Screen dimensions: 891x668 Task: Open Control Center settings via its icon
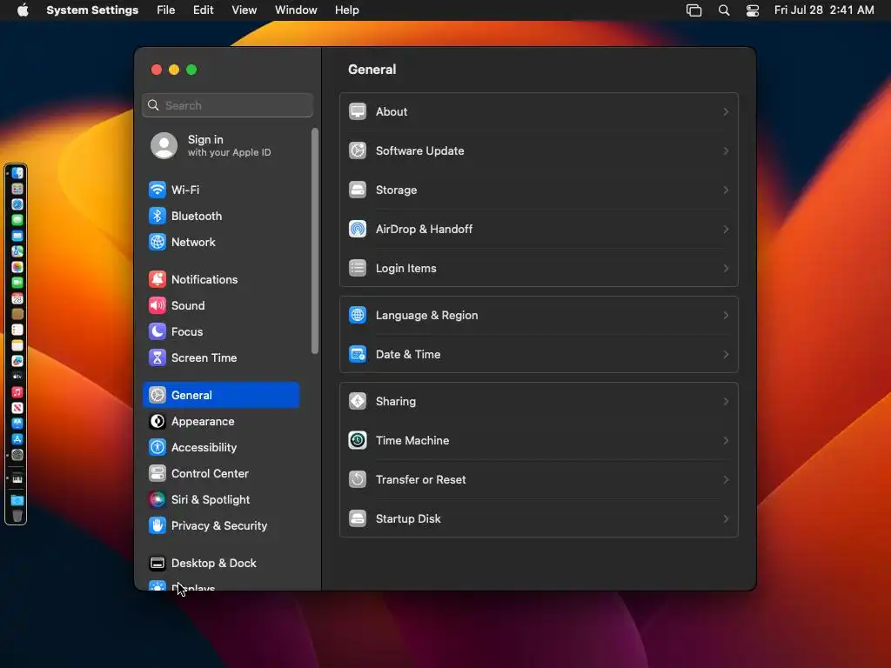coord(157,474)
